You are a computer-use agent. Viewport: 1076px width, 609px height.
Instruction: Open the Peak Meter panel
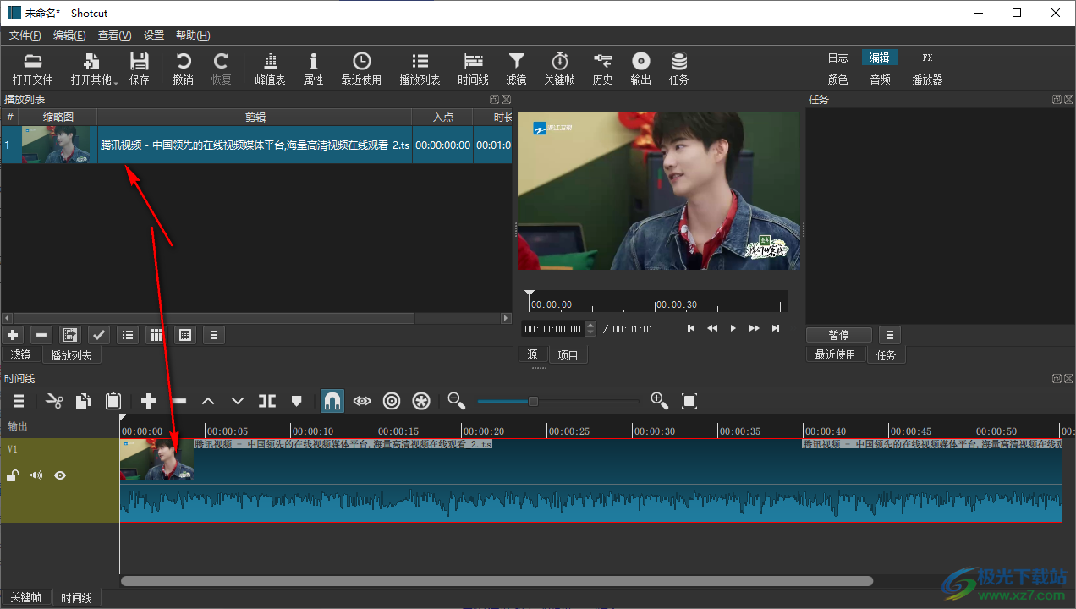[x=270, y=69]
